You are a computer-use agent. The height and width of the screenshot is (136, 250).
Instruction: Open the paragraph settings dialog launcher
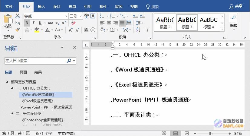[x=150, y=38]
